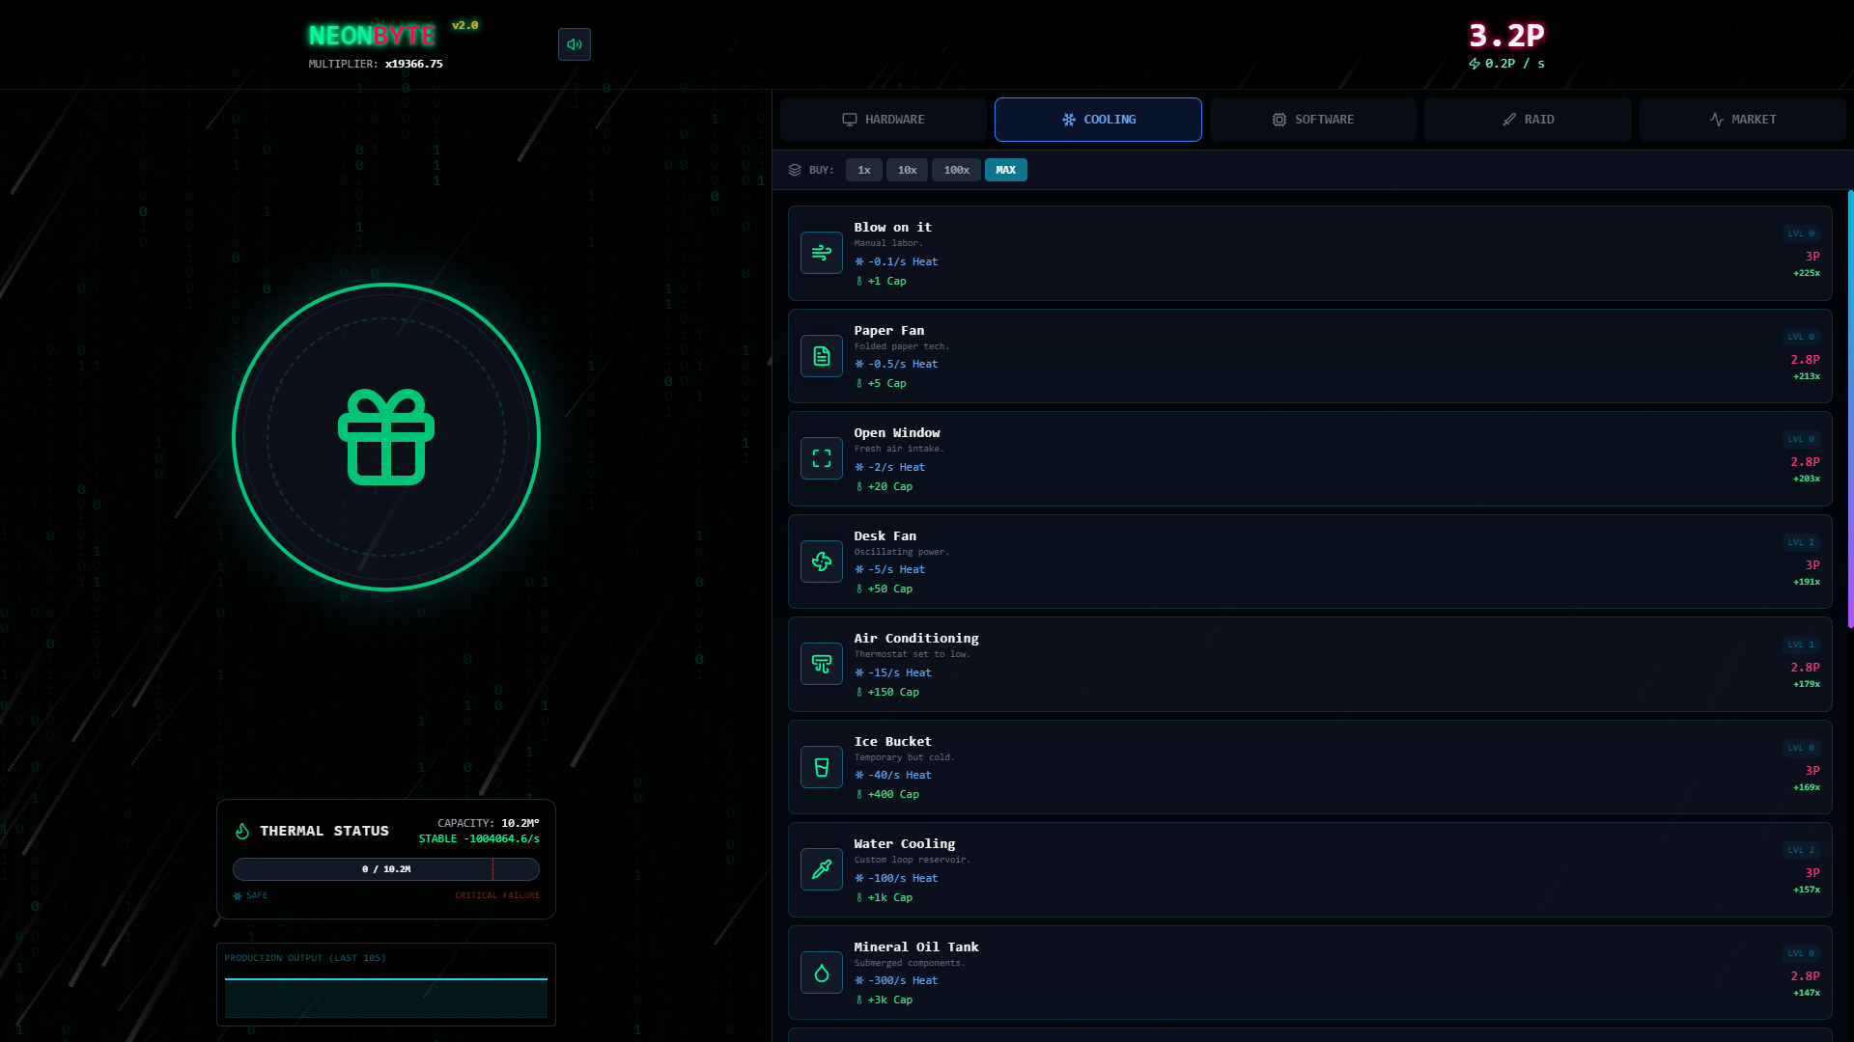Set buy amount to 1x

tap(864, 170)
